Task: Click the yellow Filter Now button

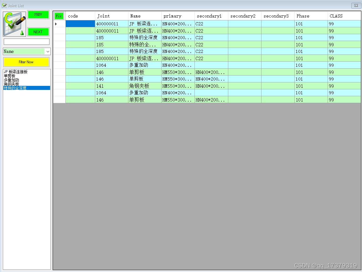Action: [26, 62]
